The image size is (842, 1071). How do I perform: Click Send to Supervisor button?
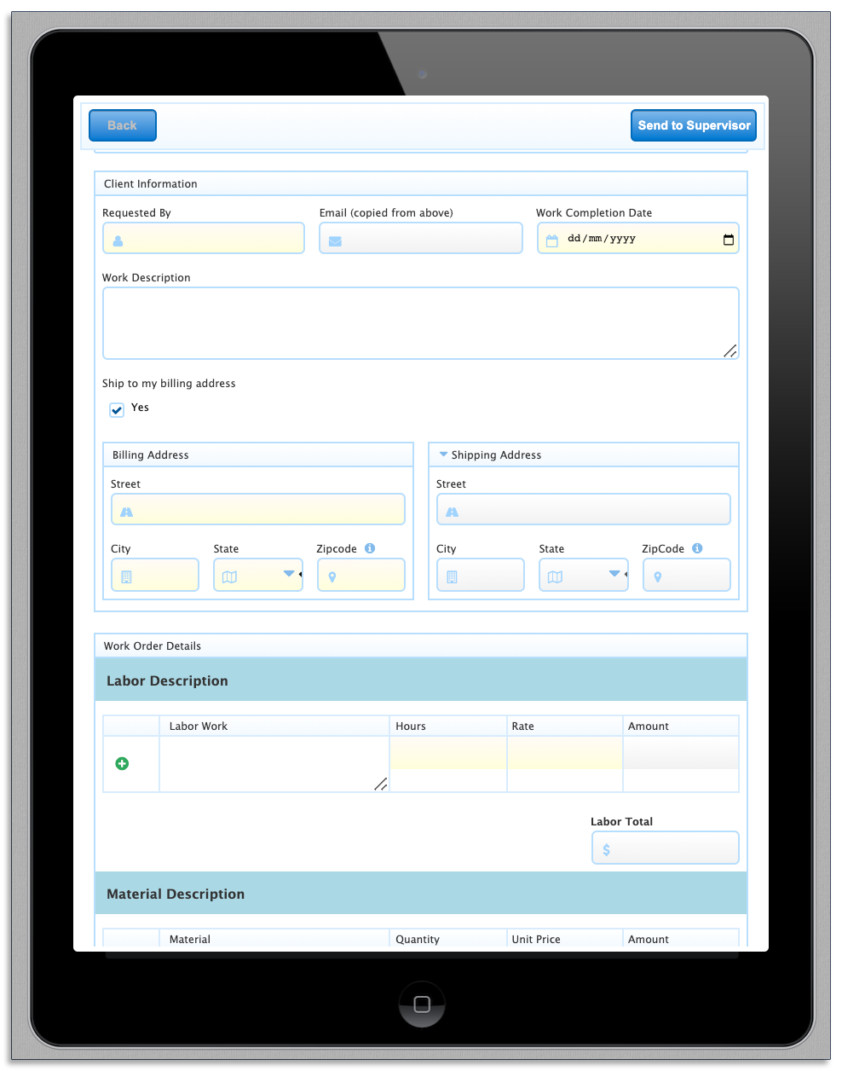click(694, 125)
